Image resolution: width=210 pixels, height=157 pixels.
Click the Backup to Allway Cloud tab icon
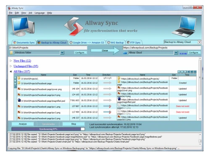(39, 42)
